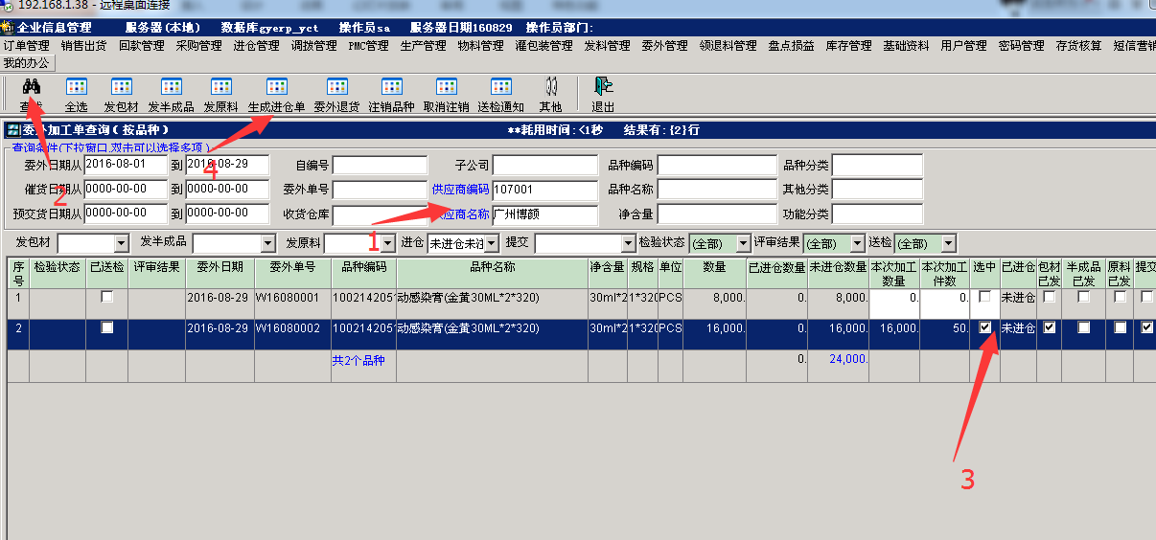Click the 发包材 toolbar icon
Viewport: 1156px width, 540px height.
pos(122,88)
